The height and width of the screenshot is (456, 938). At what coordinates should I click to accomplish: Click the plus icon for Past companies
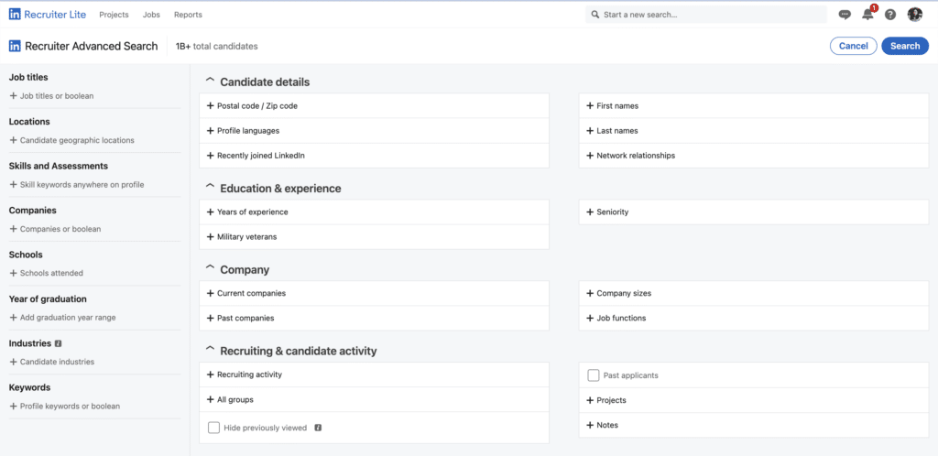coord(210,318)
